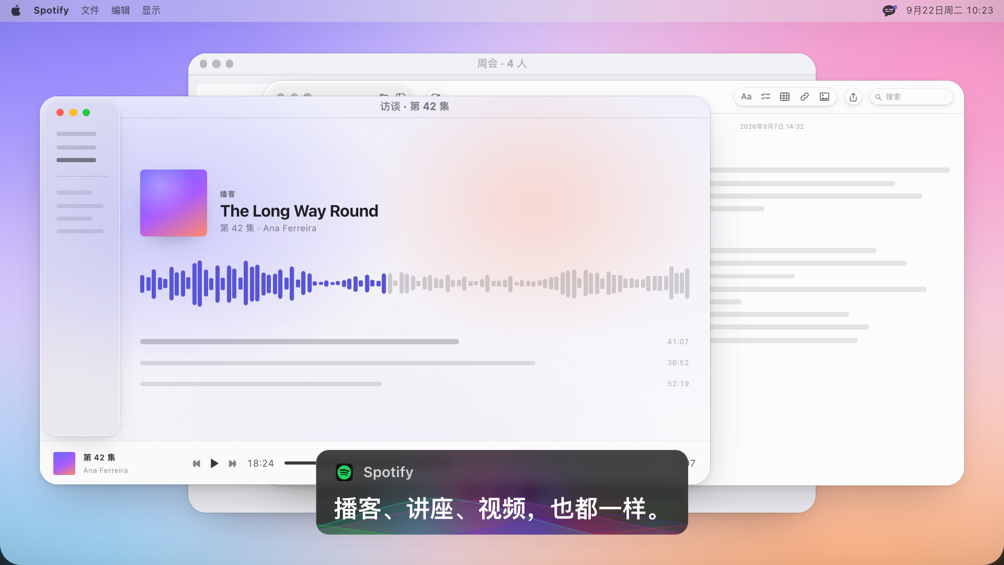Skip to previous track
This screenshot has height=565, width=1004.
(x=197, y=464)
